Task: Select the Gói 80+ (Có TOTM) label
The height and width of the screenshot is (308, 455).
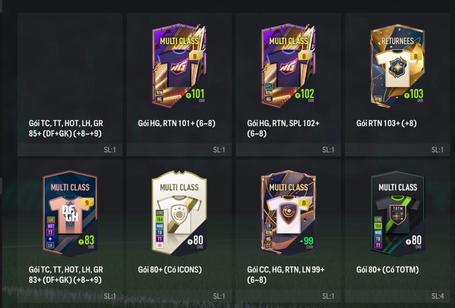Action: tap(388, 269)
